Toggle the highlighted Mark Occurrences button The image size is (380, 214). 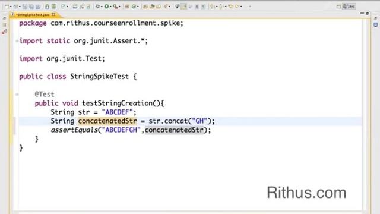(184, 7)
